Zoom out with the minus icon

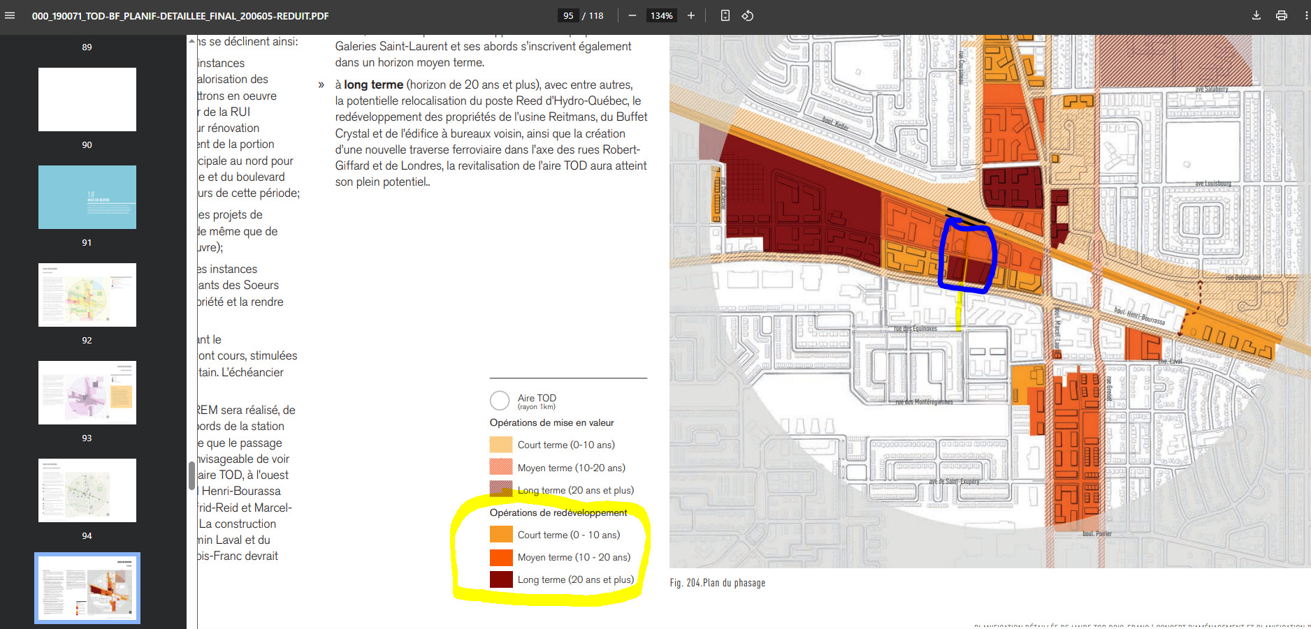click(x=632, y=15)
